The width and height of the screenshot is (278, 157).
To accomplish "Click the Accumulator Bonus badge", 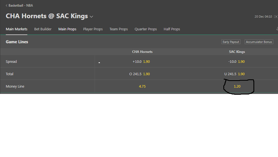I will point(259,42).
